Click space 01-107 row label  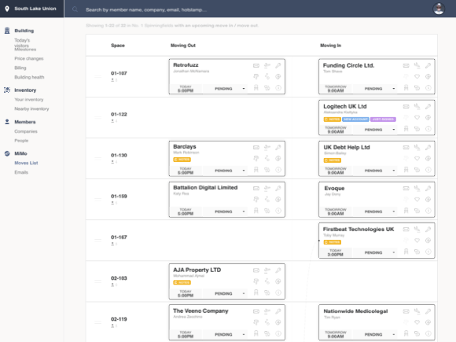(119, 73)
